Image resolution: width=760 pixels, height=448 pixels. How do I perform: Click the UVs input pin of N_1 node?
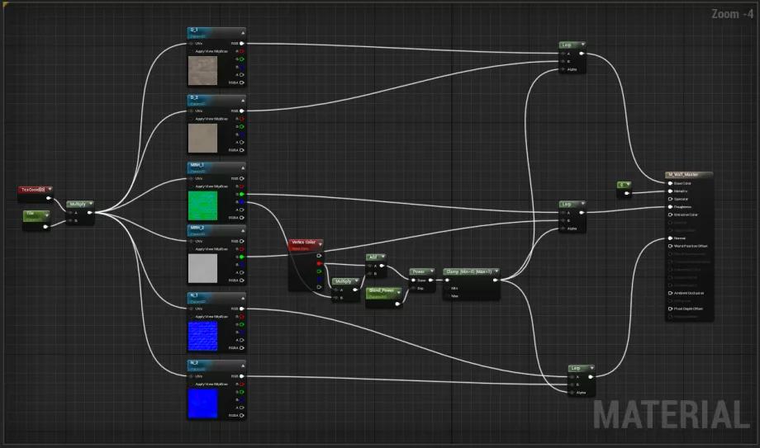tap(191, 309)
